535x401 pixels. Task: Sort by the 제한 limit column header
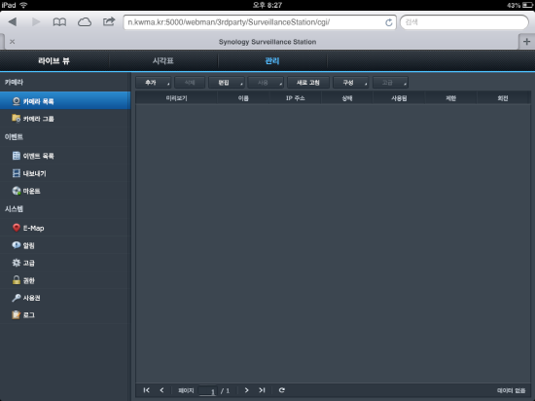(x=450, y=98)
